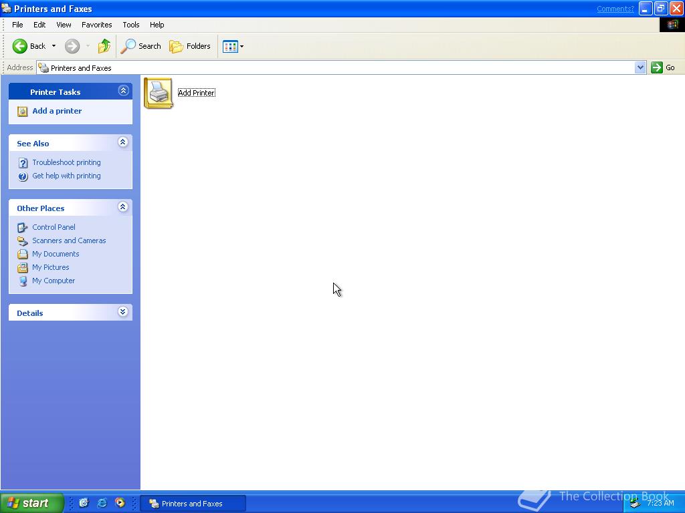The image size is (685, 513).
Task: Click the Scanners and Cameras icon
Action: tap(22, 240)
